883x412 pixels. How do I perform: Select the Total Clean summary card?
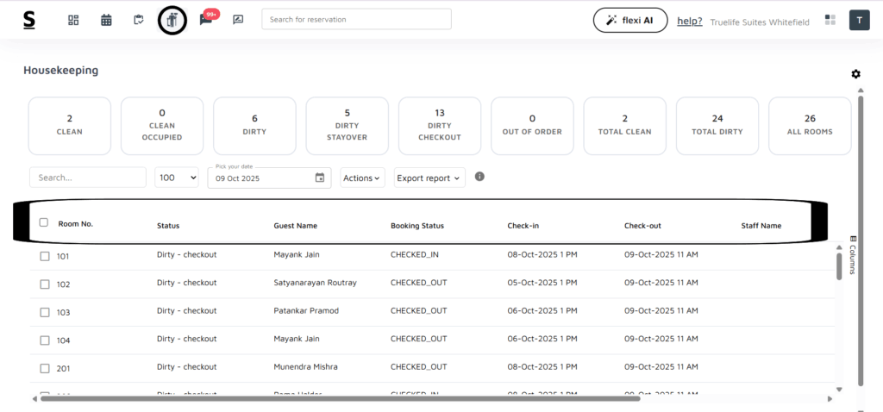click(x=625, y=126)
